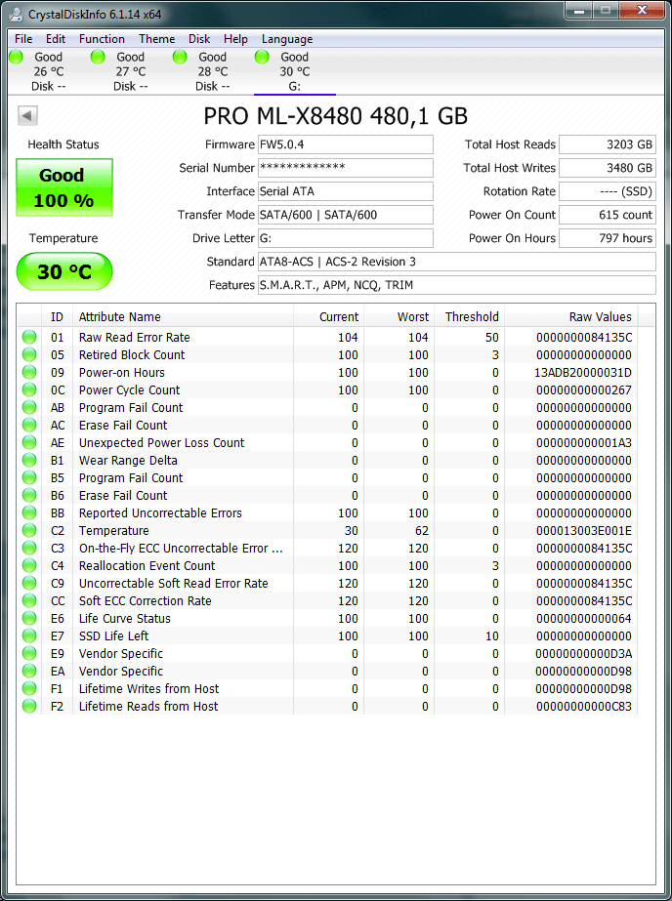Click the Transfer Mode SATA/600 field

346,215
